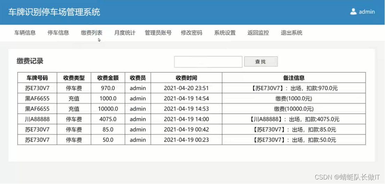Click the 备注信息 column header

click(294, 78)
